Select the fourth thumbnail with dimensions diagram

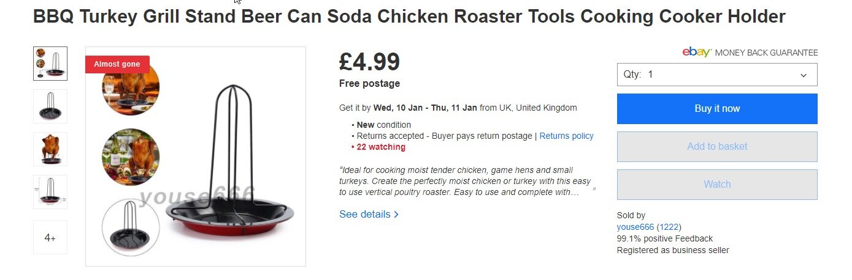tap(50, 192)
